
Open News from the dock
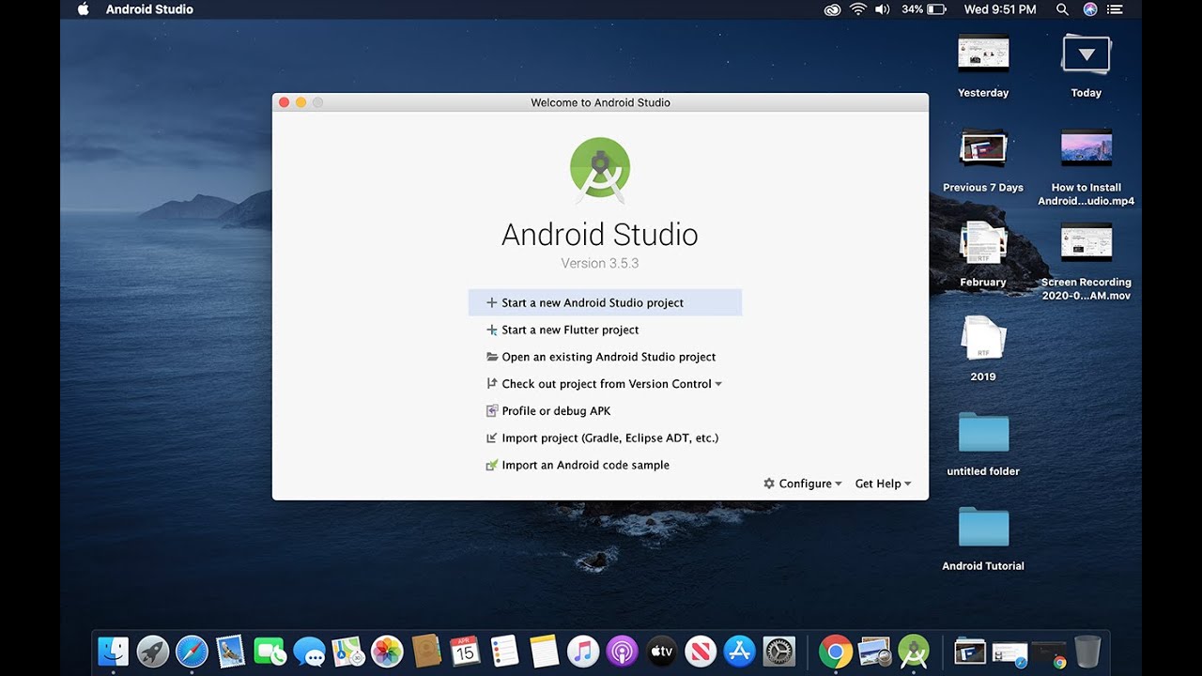(x=701, y=651)
